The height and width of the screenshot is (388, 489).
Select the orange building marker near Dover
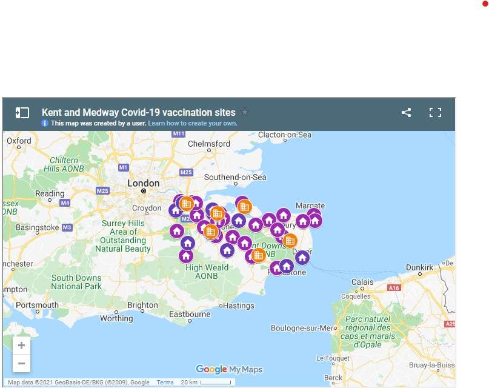[290, 241]
